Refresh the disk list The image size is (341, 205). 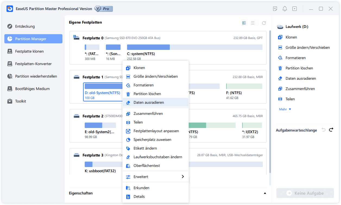(264, 23)
